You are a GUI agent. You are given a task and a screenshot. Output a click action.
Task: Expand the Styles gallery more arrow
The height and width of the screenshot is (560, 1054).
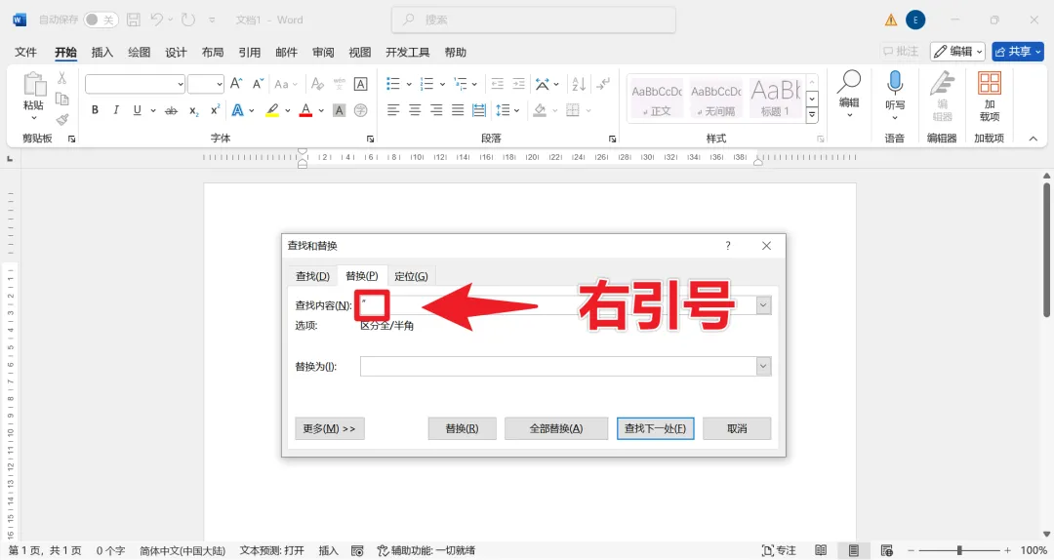812,116
